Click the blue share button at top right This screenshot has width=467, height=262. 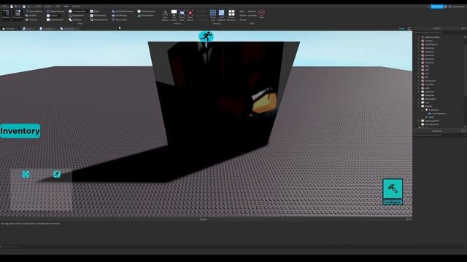point(436,7)
